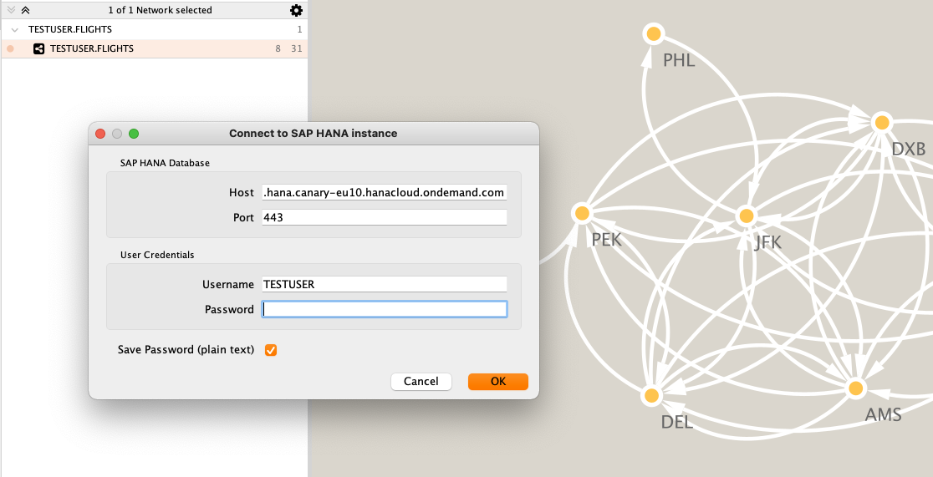
Task: Focus the Port field showing 443
Action: pos(384,217)
